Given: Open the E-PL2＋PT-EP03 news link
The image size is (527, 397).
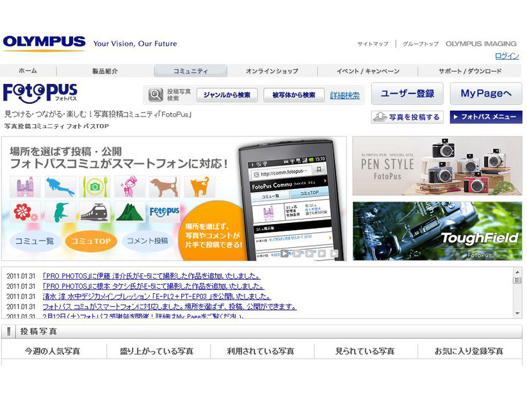Looking at the screenshot, I should click(157, 296).
